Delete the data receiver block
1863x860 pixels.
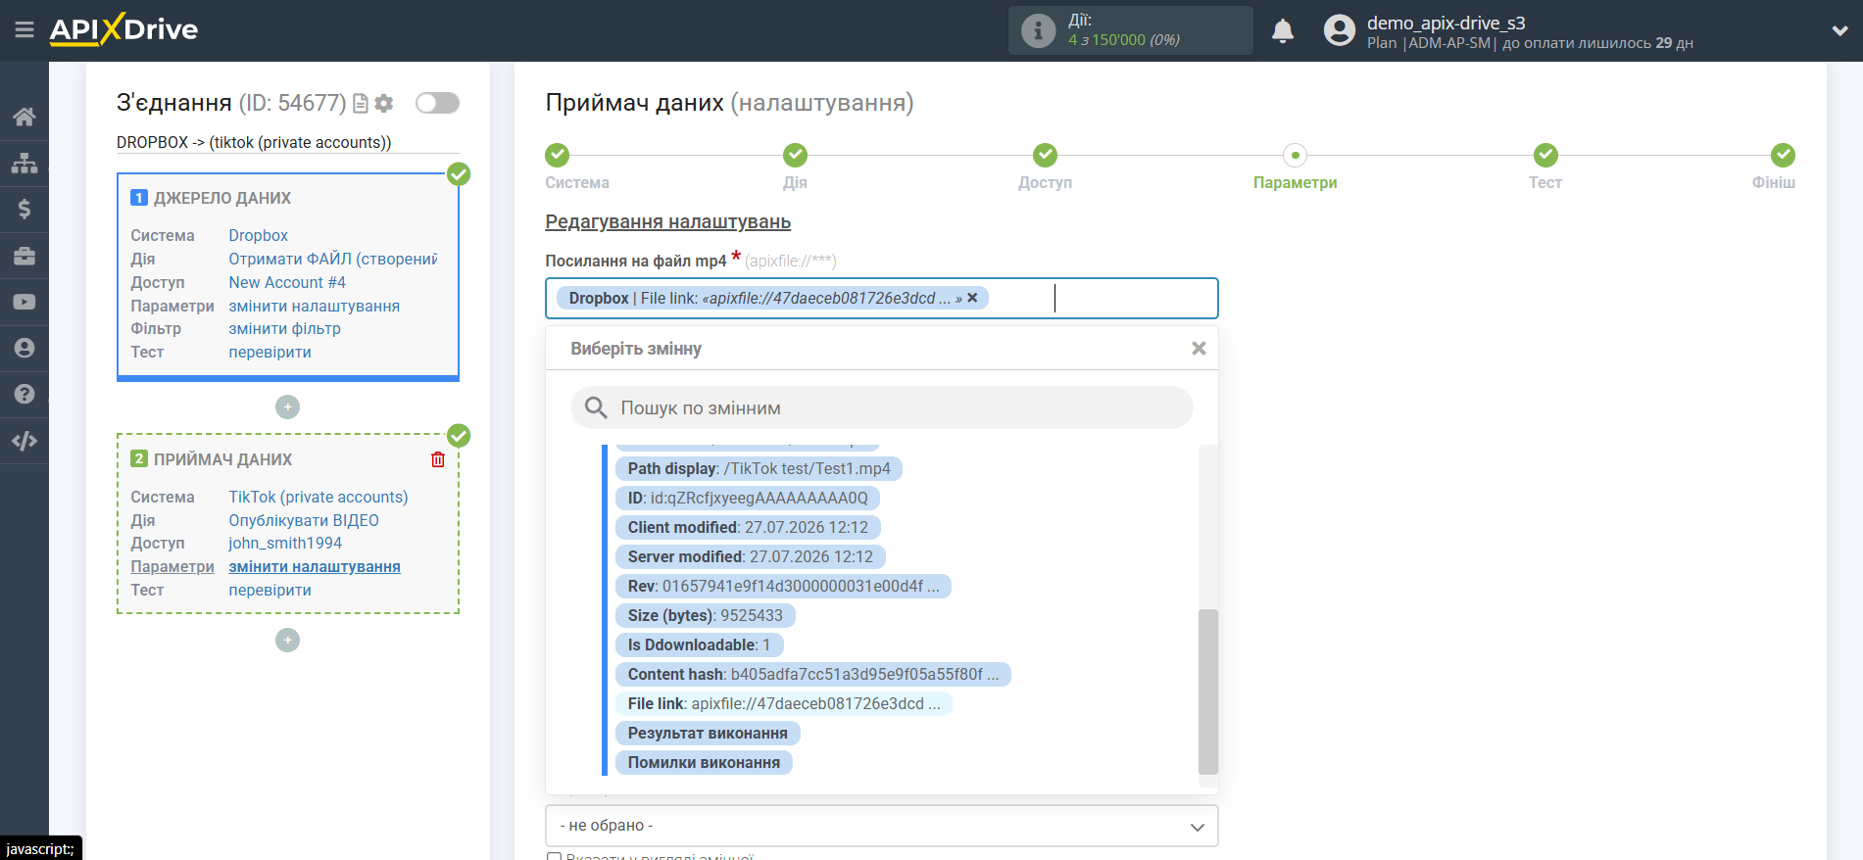point(438,459)
